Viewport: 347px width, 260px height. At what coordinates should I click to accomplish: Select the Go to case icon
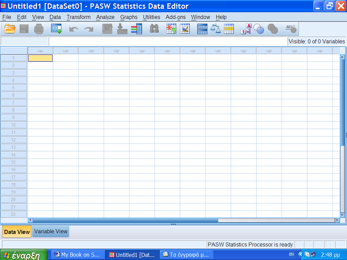coord(107,29)
